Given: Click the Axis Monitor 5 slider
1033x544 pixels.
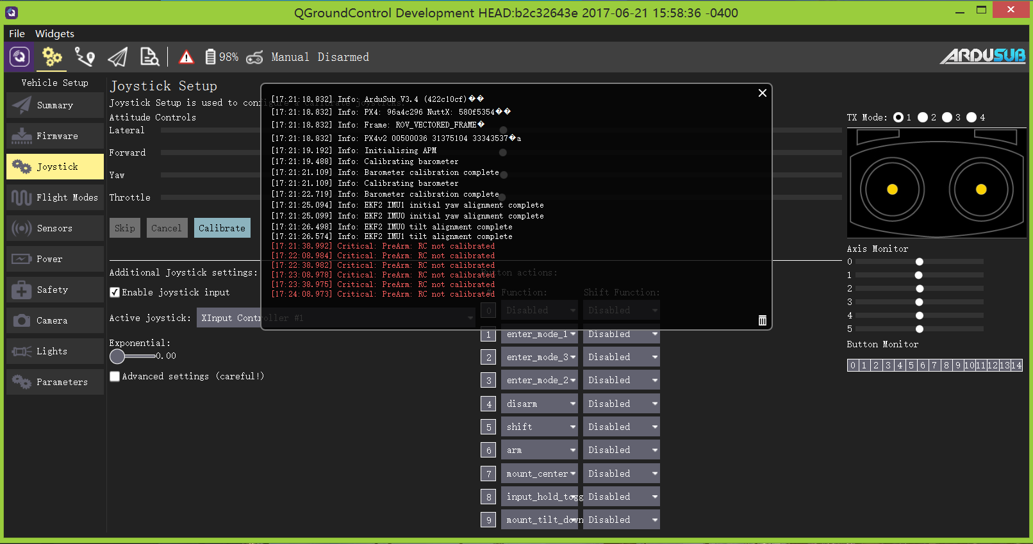Looking at the screenshot, I should [920, 329].
